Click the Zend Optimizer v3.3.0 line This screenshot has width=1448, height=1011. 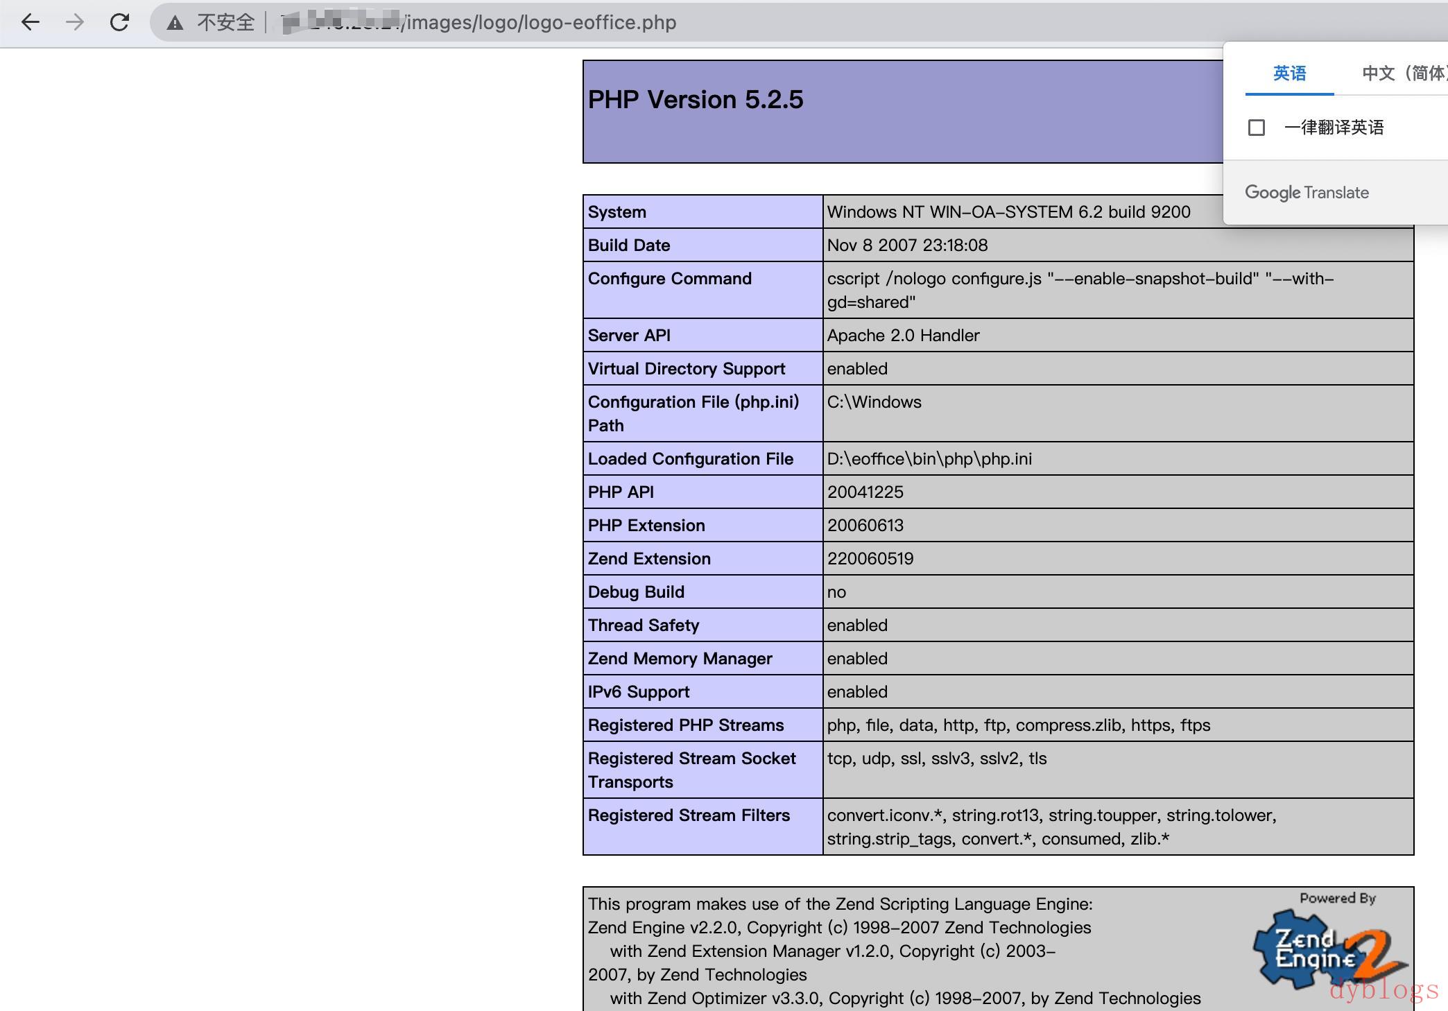tap(905, 999)
